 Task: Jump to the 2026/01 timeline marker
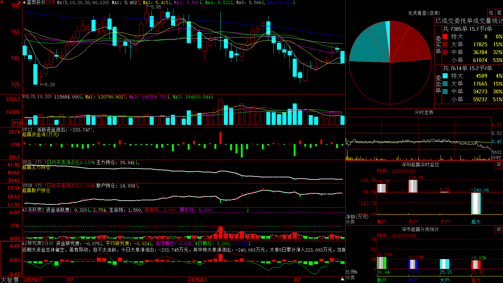198,280
